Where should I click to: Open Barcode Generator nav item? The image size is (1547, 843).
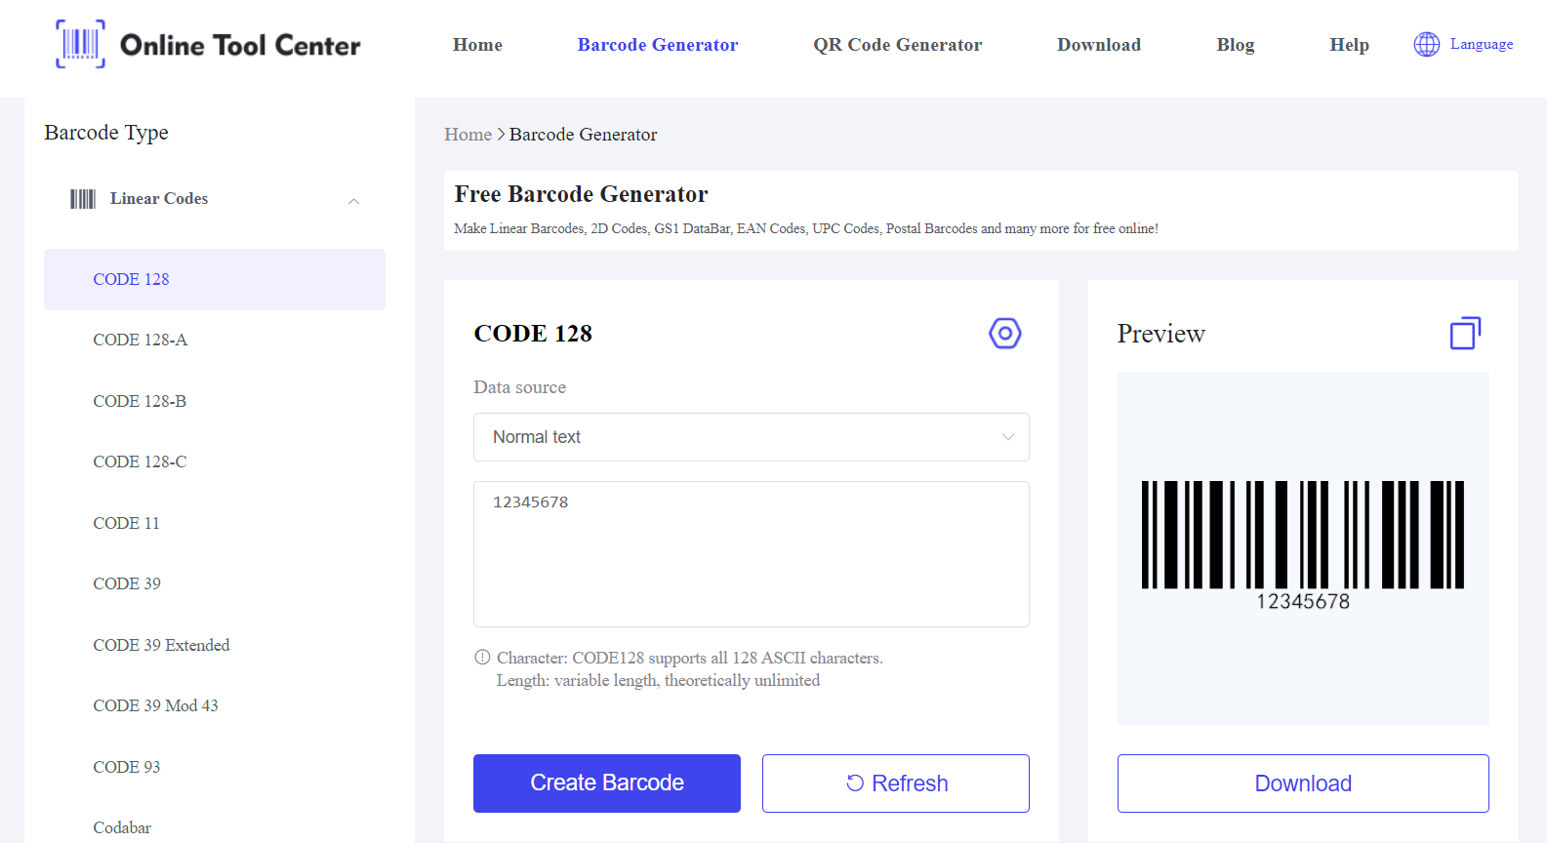pyautogui.click(x=658, y=45)
